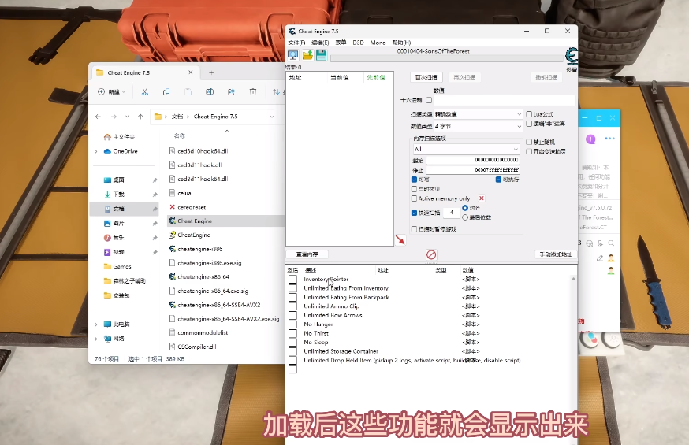Open the 帮助(H) menu

[401, 43]
